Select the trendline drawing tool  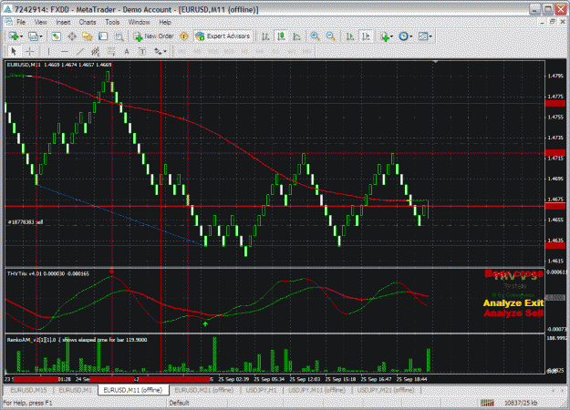(x=80, y=52)
